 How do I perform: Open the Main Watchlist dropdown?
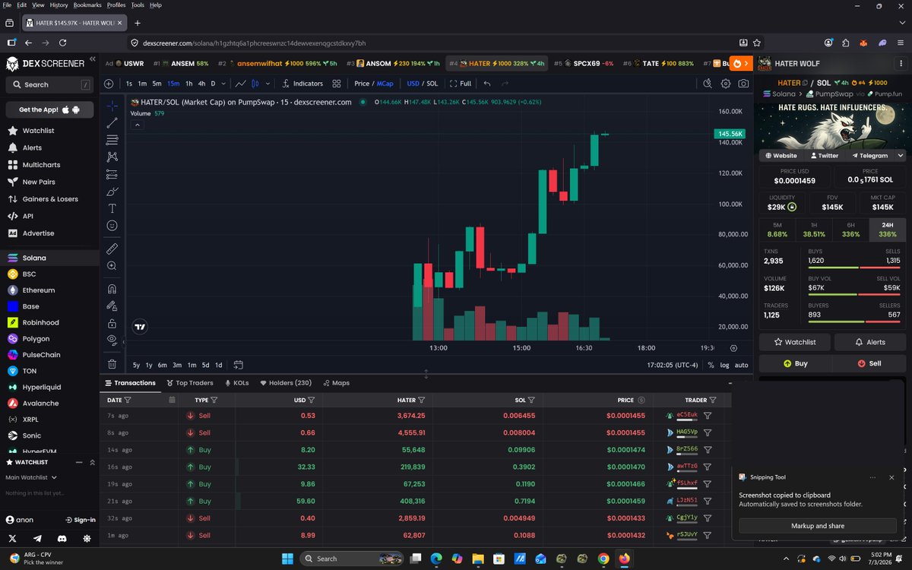pos(30,477)
